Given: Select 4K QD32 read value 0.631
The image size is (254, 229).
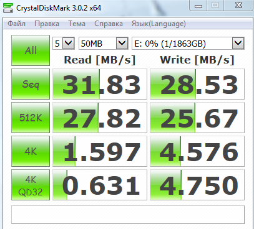Looking at the screenshot, I should tap(100, 185).
